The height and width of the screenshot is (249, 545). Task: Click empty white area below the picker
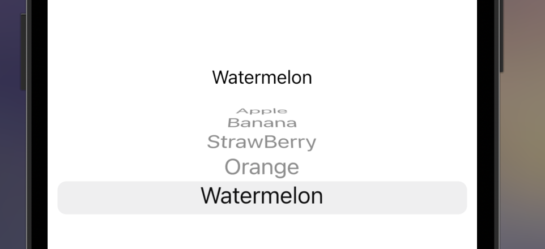[262, 232]
